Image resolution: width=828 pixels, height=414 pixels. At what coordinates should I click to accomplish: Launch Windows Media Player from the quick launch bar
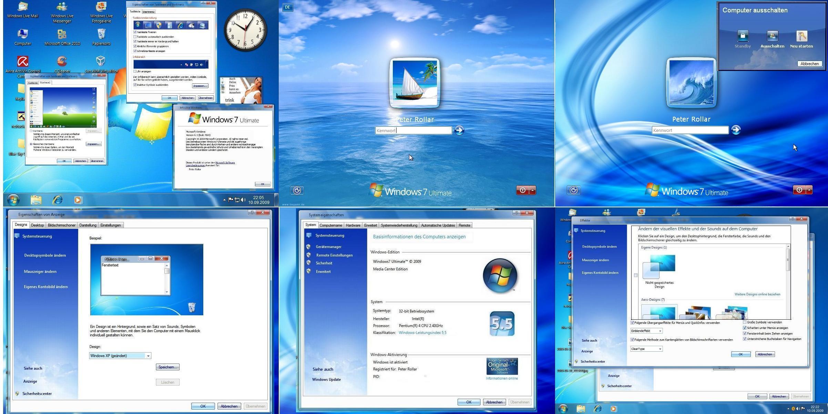coord(78,200)
